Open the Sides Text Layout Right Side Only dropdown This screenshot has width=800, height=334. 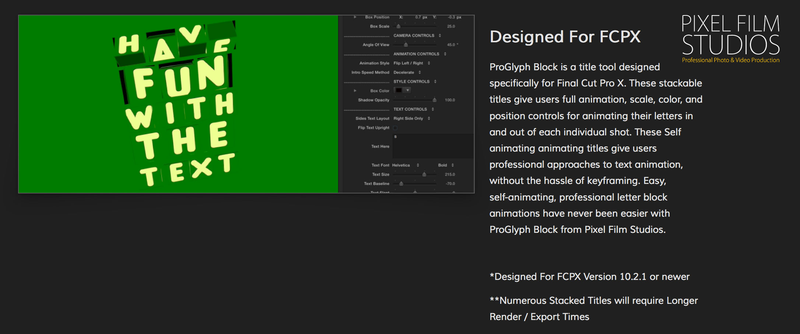coord(411,118)
